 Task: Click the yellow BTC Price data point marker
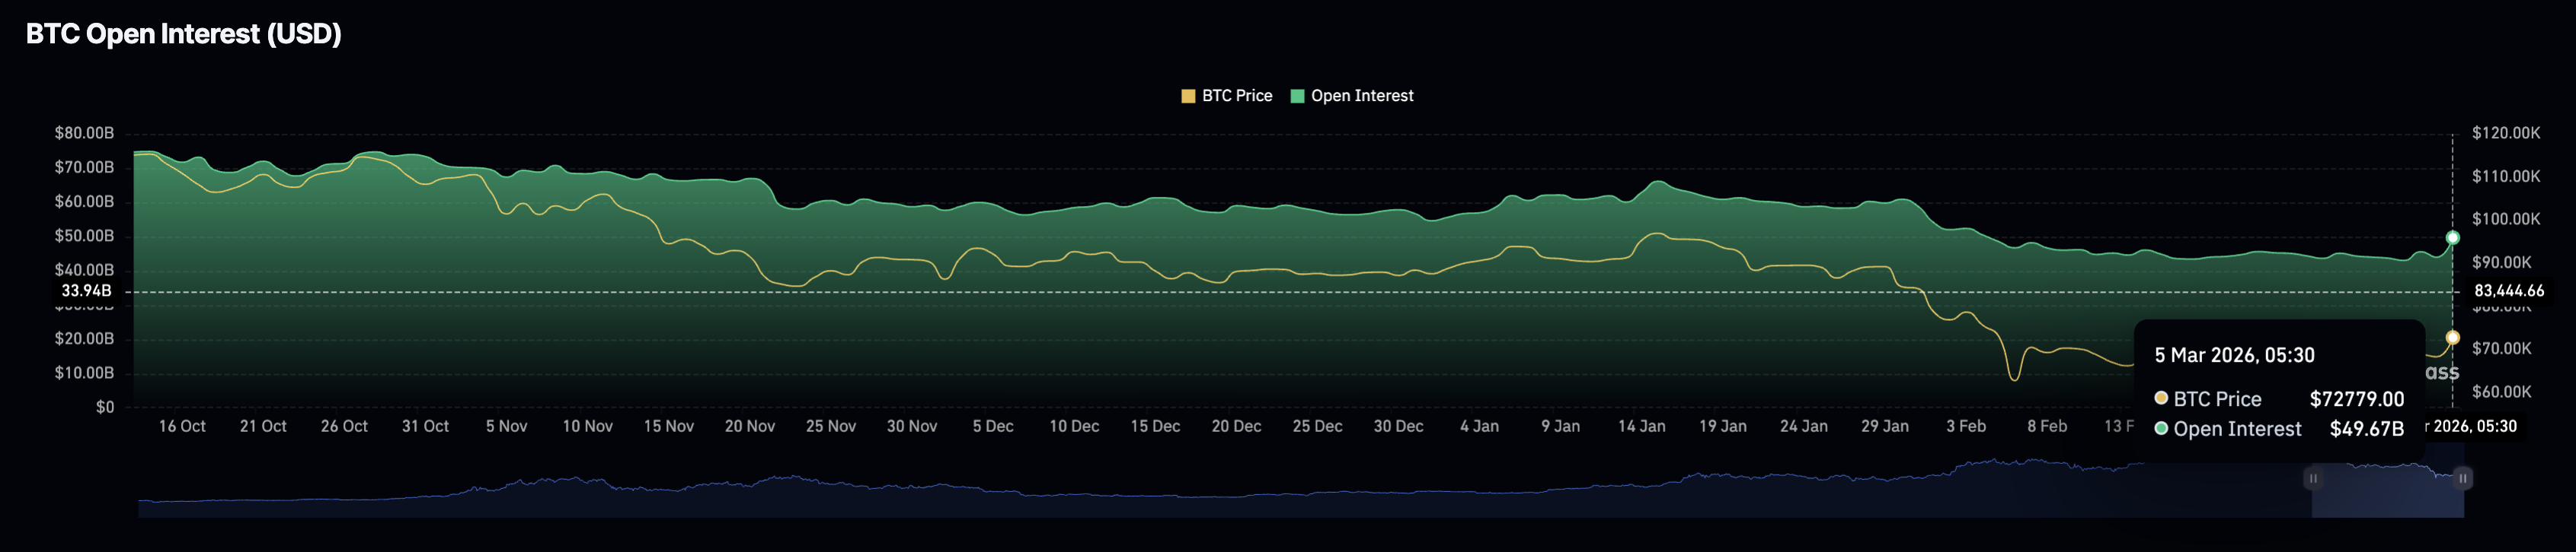[x=2452, y=338]
